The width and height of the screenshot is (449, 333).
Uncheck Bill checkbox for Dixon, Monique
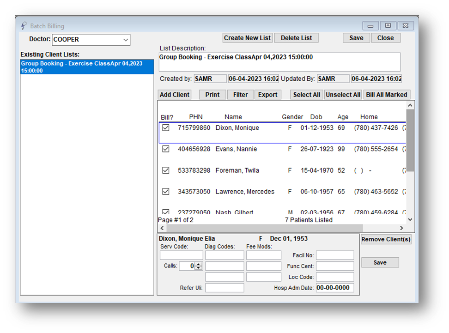166,128
